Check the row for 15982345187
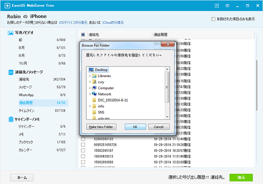This screenshot has height=184, width=263. pyautogui.click(x=83, y=150)
